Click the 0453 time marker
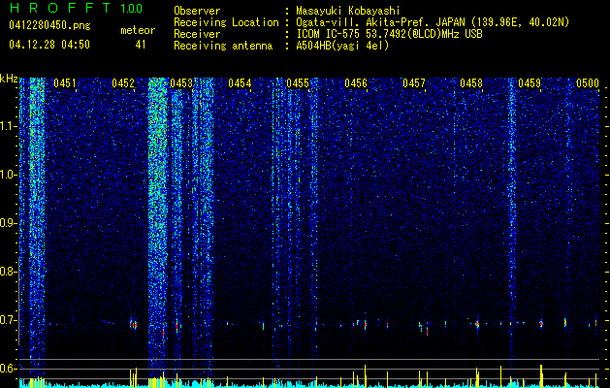610x388 pixels. (181, 83)
